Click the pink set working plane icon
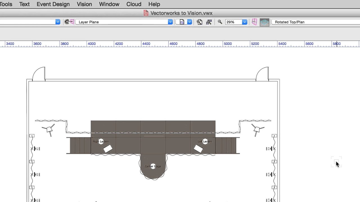The height and width of the screenshot is (202, 360). click(x=254, y=22)
